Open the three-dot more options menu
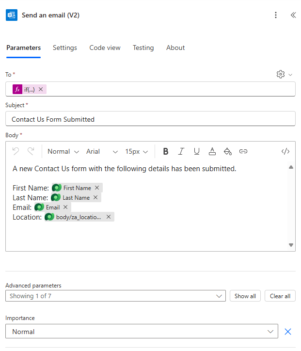This screenshot has height=351, width=301. (x=276, y=15)
